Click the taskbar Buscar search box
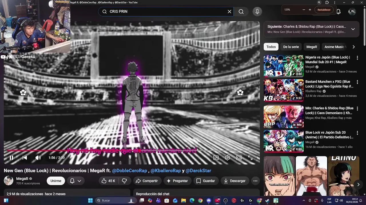This screenshot has width=366, height=205. [x=116, y=200]
